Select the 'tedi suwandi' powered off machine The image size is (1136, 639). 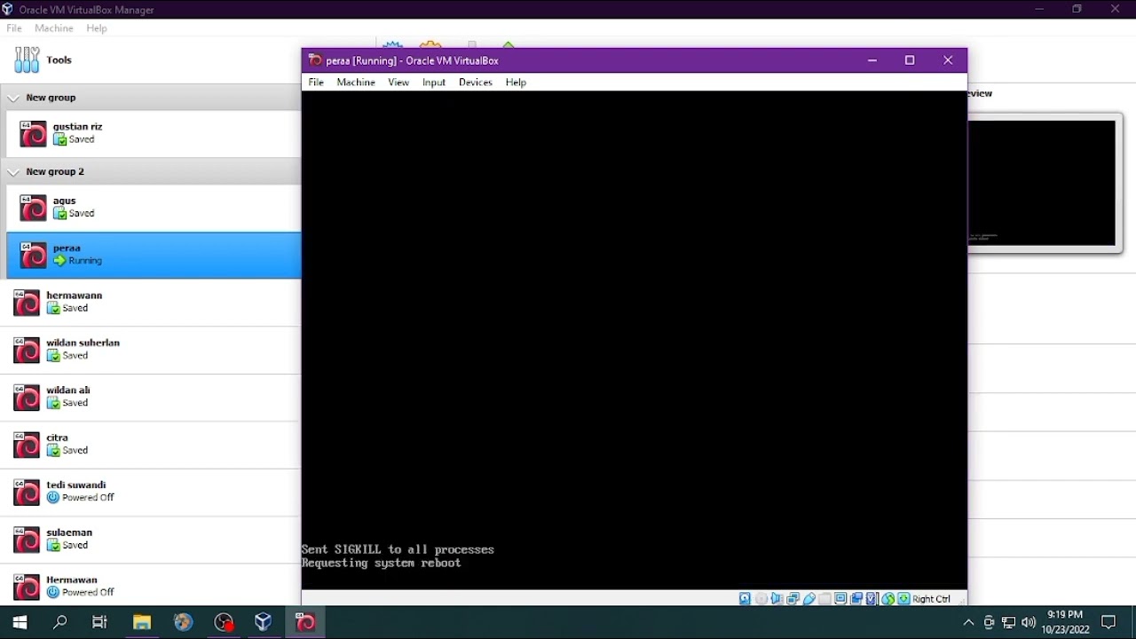151,491
